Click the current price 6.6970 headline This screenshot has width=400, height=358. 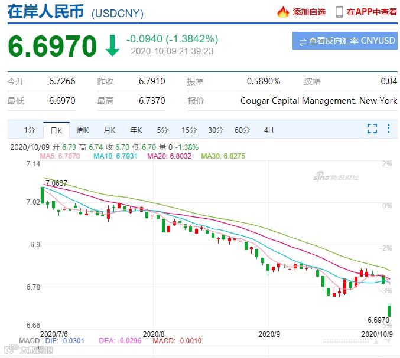[53, 46]
